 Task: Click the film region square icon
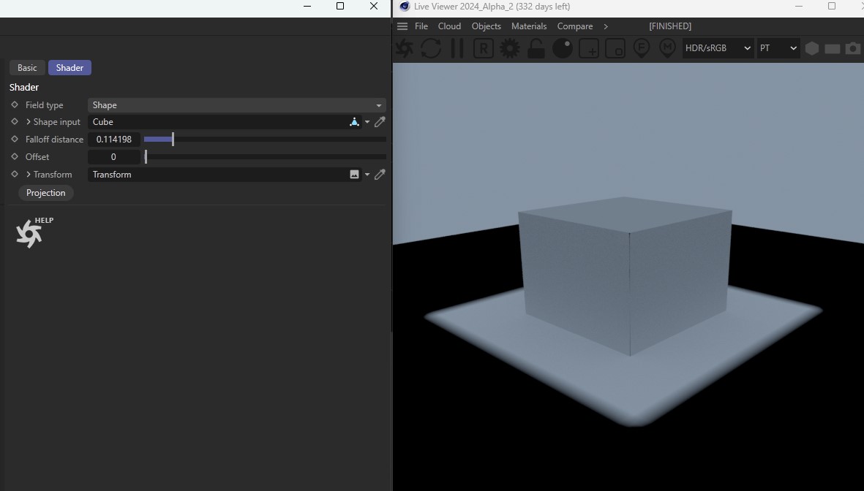(x=615, y=48)
